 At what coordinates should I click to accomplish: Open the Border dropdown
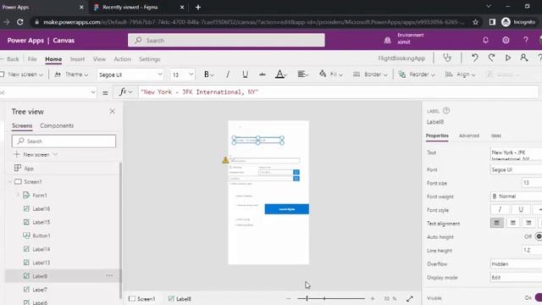pyautogui.click(x=370, y=75)
